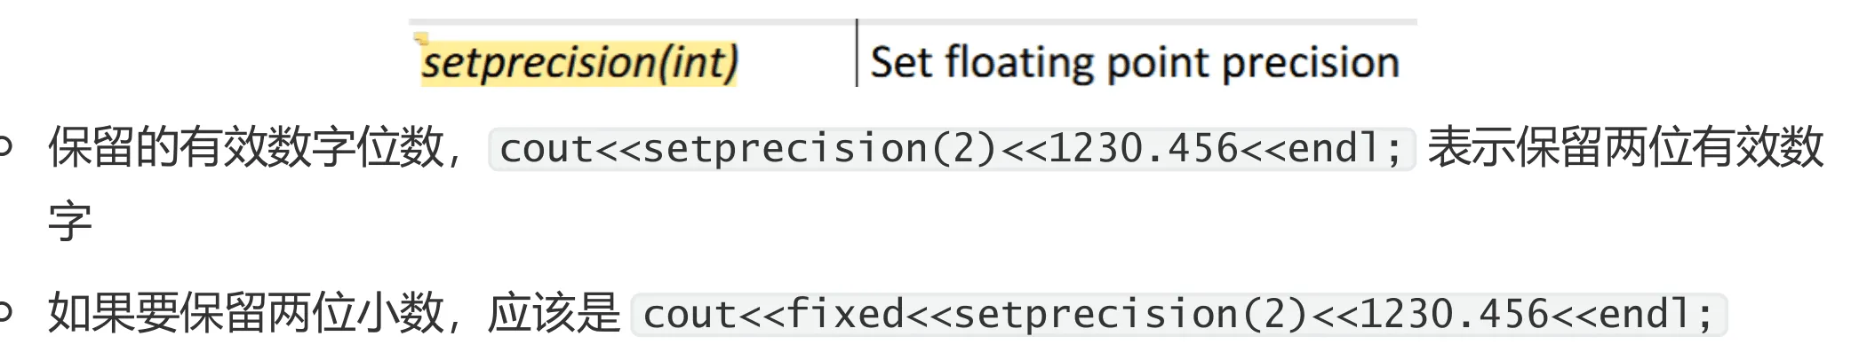Viewport: 1851px width, 352px height.
Task: Click the text 如果要保留两位小数
Action: pyautogui.click(x=246, y=313)
